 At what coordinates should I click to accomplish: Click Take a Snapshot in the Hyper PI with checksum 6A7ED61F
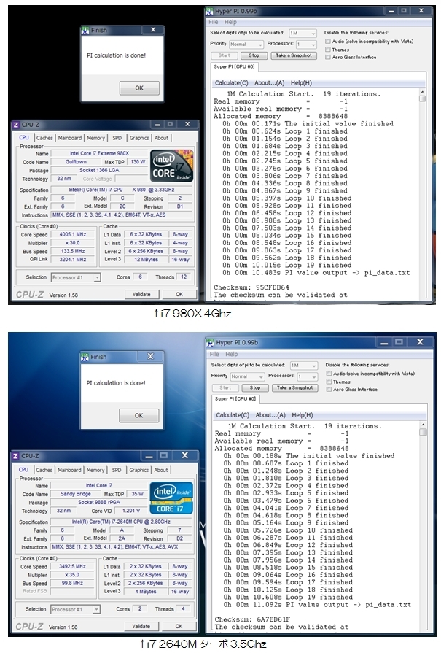[x=295, y=387]
